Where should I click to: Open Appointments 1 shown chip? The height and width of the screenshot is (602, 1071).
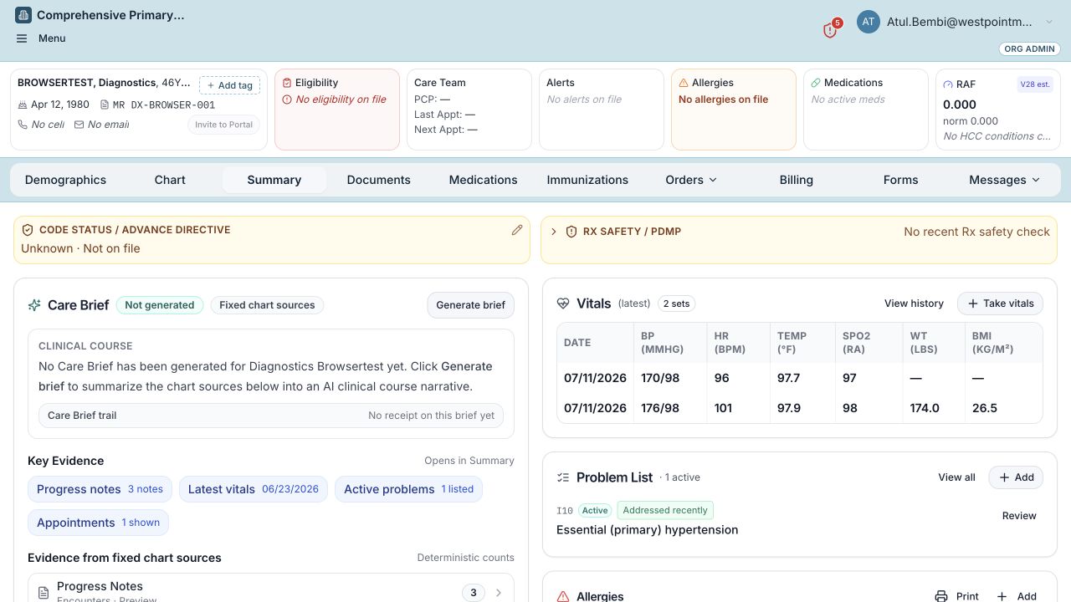(x=98, y=523)
